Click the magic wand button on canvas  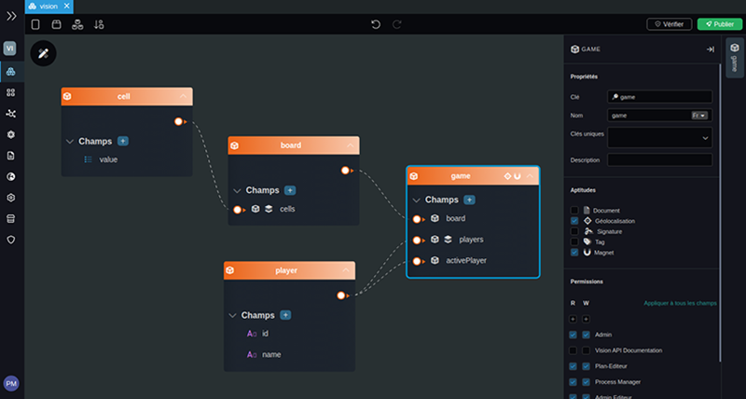(43, 53)
